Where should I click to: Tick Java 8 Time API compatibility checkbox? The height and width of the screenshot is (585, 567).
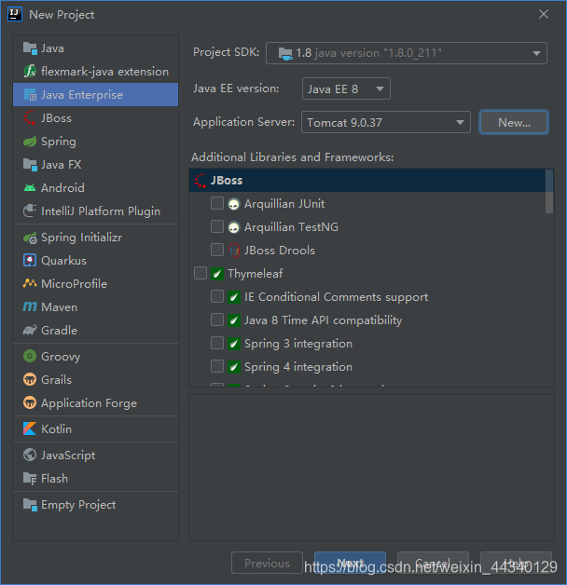(x=217, y=320)
